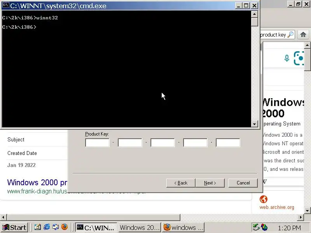Click the fourth Product Key field

(x=195, y=143)
